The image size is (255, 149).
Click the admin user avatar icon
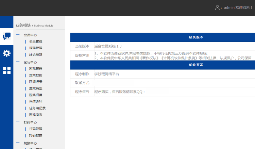pos(217,7)
